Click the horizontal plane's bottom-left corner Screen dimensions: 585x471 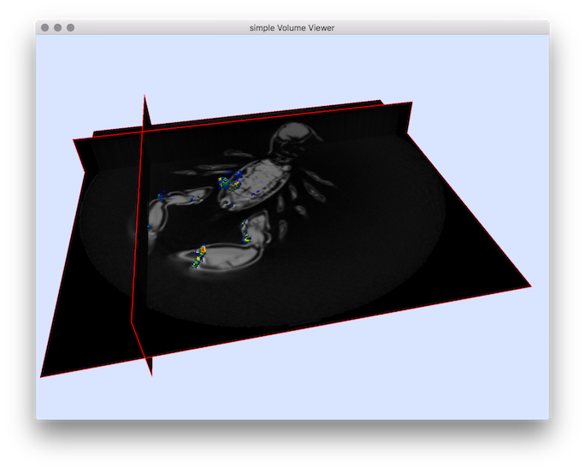[41, 376]
